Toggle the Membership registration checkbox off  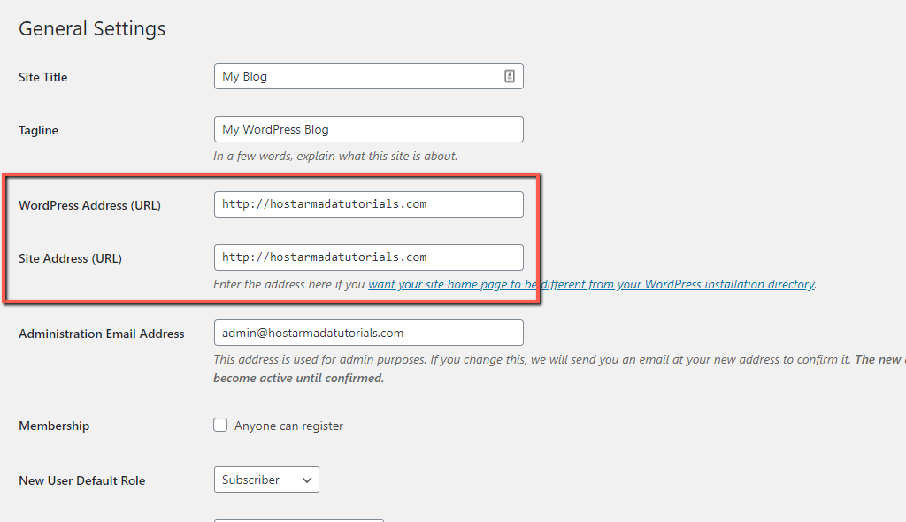tap(220, 425)
